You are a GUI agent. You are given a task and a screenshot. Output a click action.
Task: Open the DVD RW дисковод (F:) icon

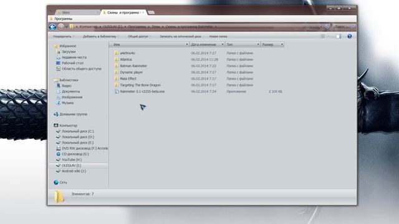(58, 148)
